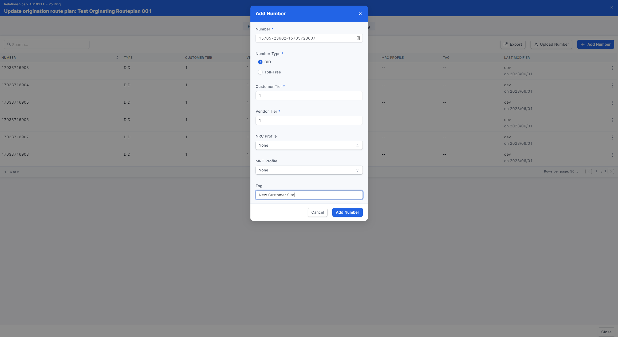Image resolution: width=618 pixels, height=337 pixels.
Task: Open the menu for row 17033716905
Action: (x=612, y=103)
